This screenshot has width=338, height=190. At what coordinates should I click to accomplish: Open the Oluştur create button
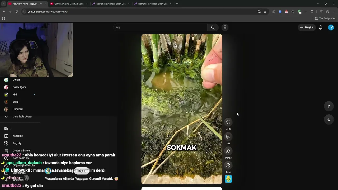pos(306,27)
